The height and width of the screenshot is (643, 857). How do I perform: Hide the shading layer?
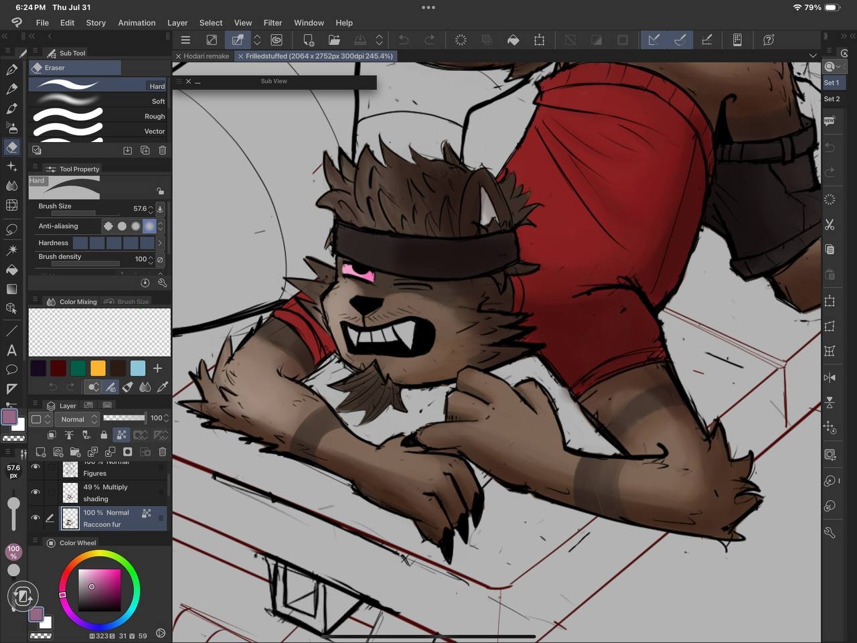(35, 492)
